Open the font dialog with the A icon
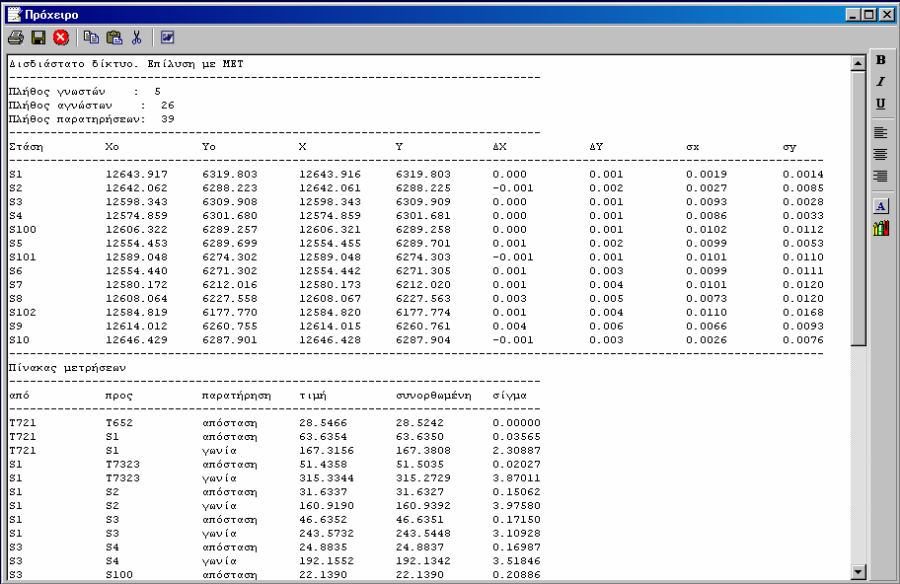 click(880, 206)
